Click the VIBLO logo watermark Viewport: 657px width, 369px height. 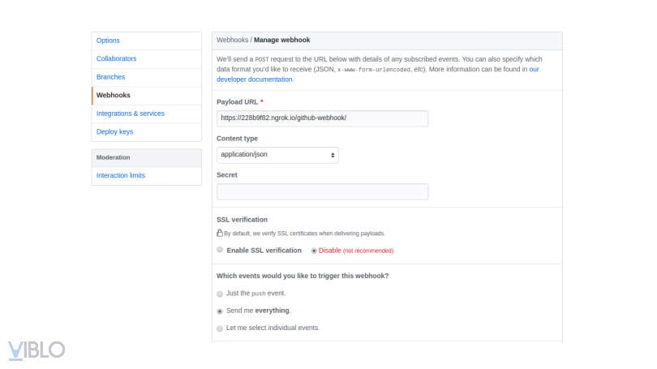(x=36, y=350)
